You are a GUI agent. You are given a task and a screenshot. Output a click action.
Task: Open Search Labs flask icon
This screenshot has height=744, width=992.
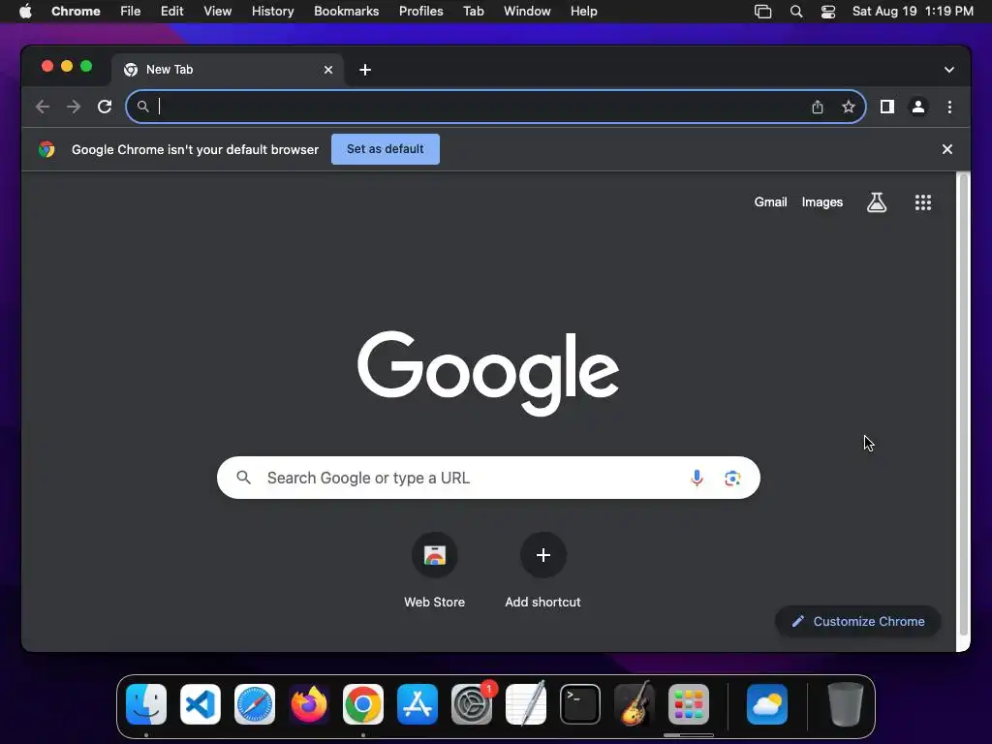tap(876, 202)
